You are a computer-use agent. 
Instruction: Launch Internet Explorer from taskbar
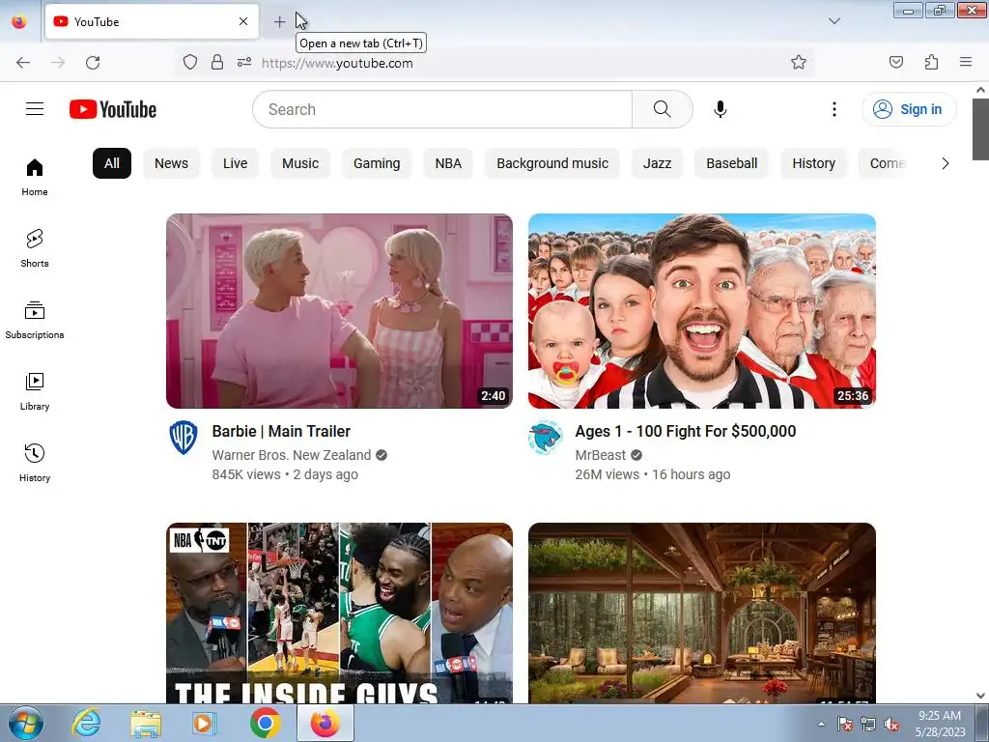pyautogui.click(x=86, y=723)
